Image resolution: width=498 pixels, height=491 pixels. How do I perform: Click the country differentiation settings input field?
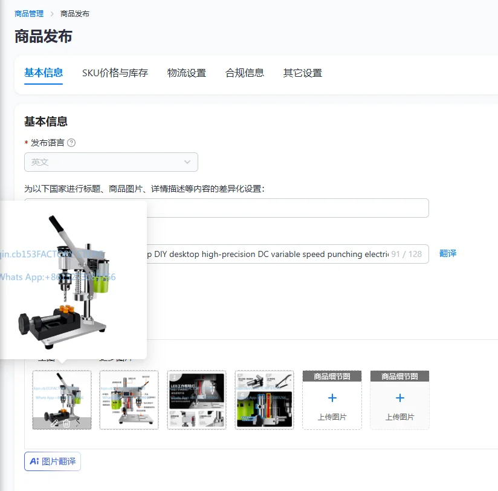(288, 208)
